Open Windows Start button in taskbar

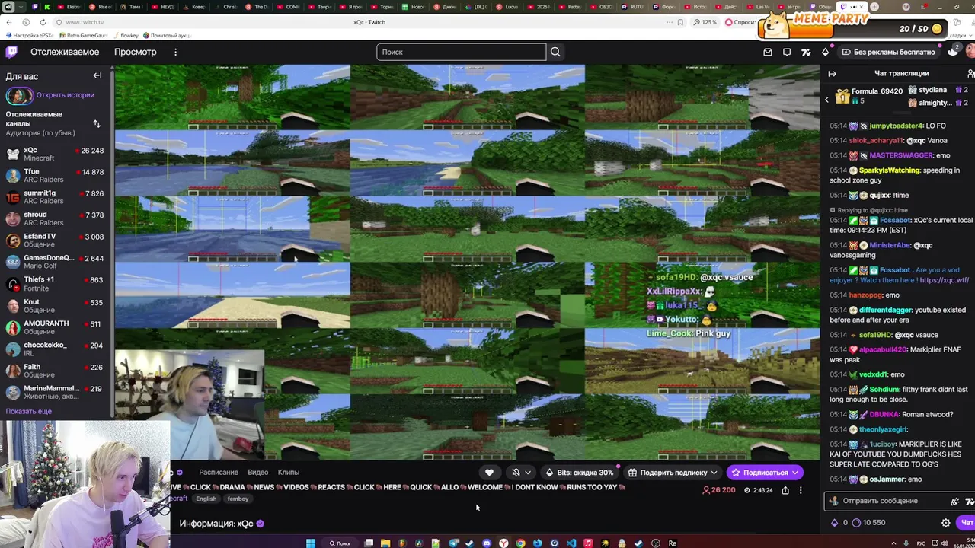click(311, 543)
